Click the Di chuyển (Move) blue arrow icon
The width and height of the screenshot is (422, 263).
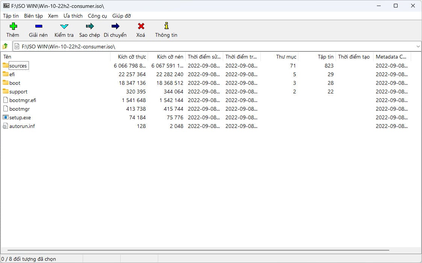[x=115, y=26]
